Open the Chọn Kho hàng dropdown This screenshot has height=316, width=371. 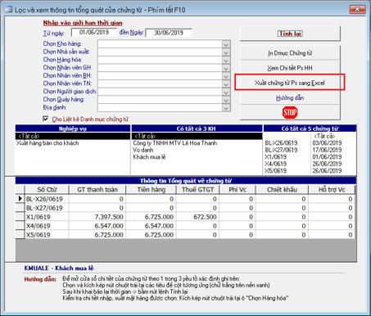click(x=226, y=44)
